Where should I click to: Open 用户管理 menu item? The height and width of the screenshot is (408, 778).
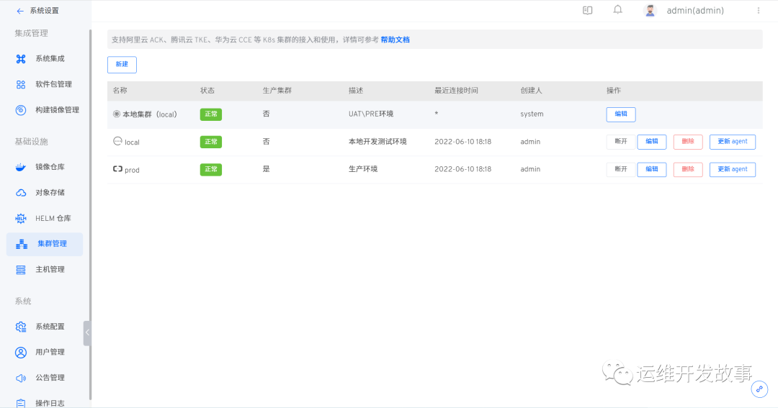[x=50, y=353]
